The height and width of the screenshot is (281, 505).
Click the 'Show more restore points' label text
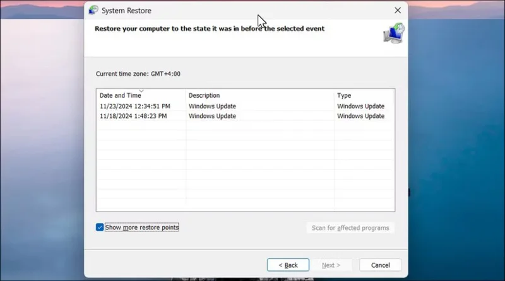click(x=142, y=227)
